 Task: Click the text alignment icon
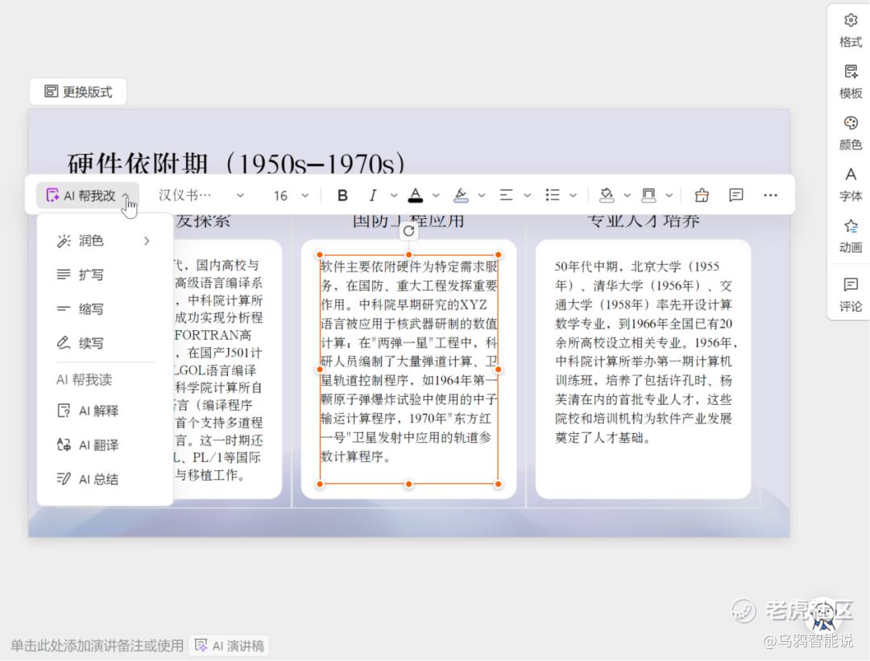tap(506, 195)
